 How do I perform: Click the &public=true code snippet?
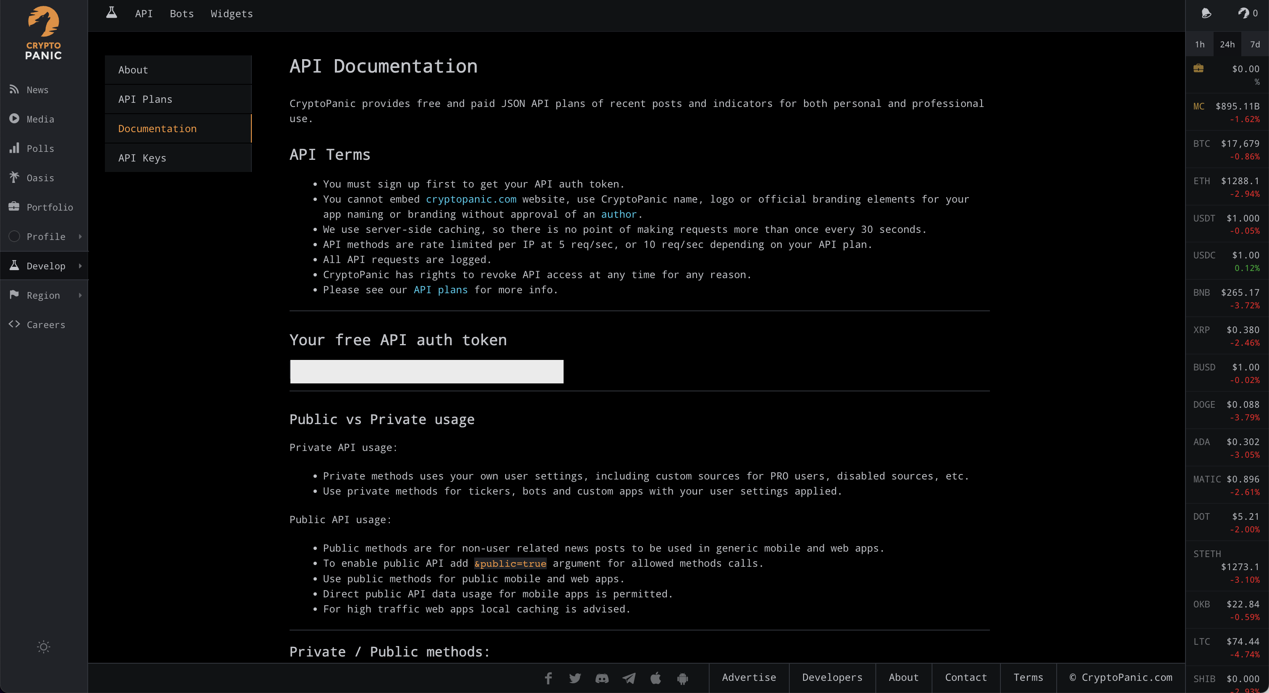click(510, 563)
